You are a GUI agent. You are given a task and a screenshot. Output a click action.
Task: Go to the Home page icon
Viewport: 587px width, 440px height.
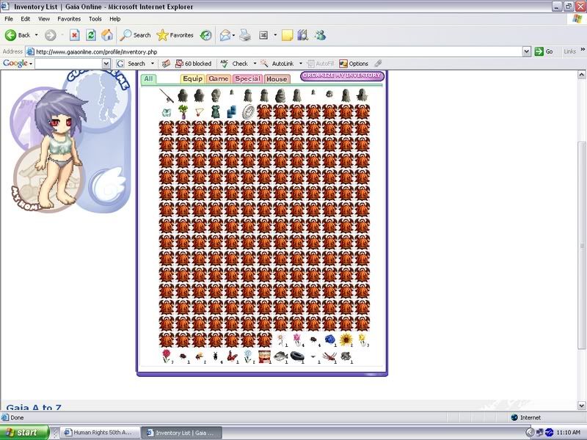click(x=107, y=35)
